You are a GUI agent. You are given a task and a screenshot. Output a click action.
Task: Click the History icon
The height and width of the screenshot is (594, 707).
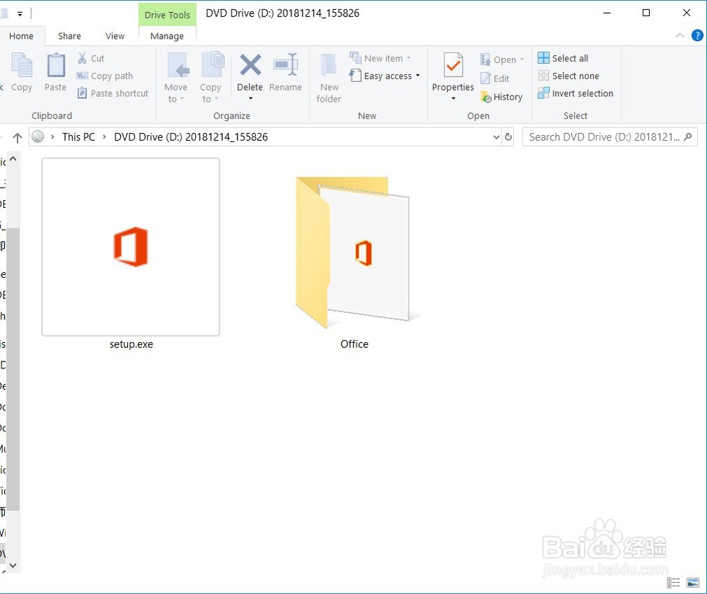tap(486, 96)
